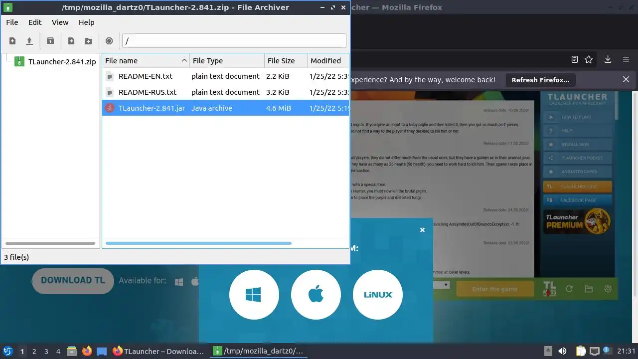638x359 pixels.
Task: Dismiss the Refresh Firefox notification bar
Action: 626,79
